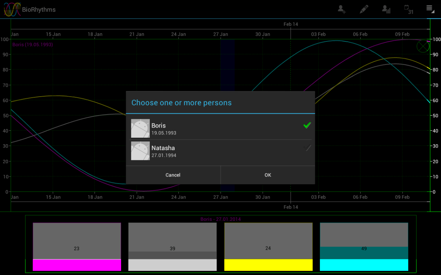
Task: Add a new person with the plus icon
Action: click(341, 9)
